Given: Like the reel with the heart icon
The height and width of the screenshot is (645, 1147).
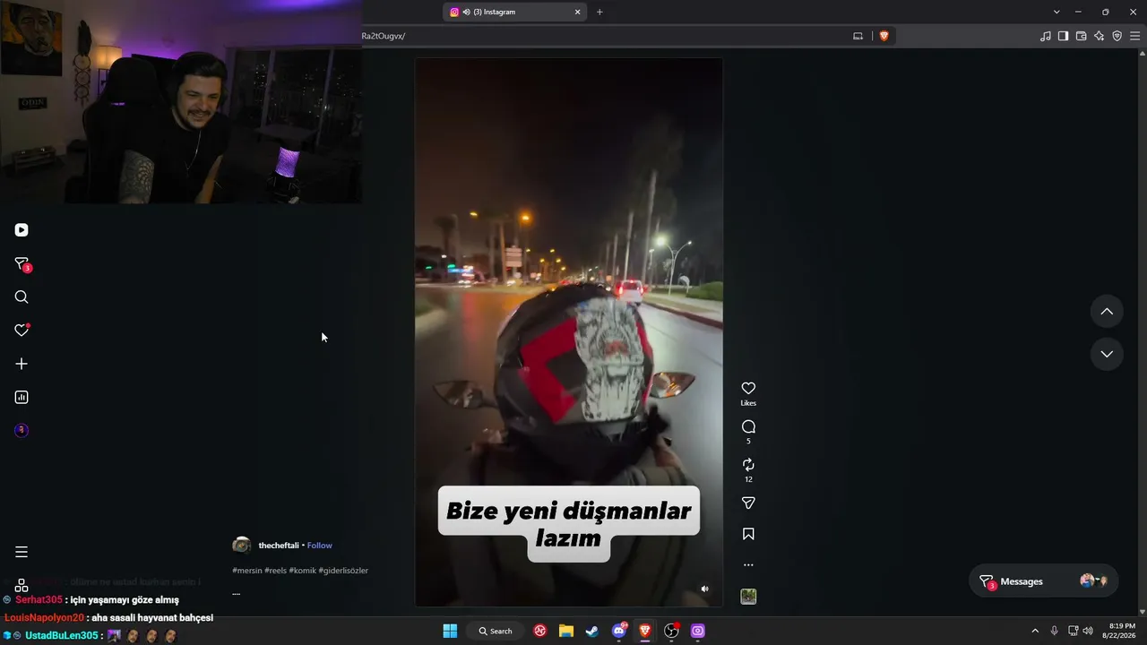Looking at the screenshot, I should (x=748, y=388).
